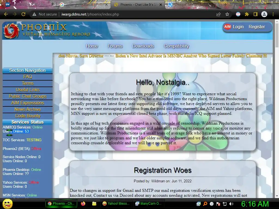
Task: Click the page vertical scrollbar thumb
Action: (x=277, y=36)
